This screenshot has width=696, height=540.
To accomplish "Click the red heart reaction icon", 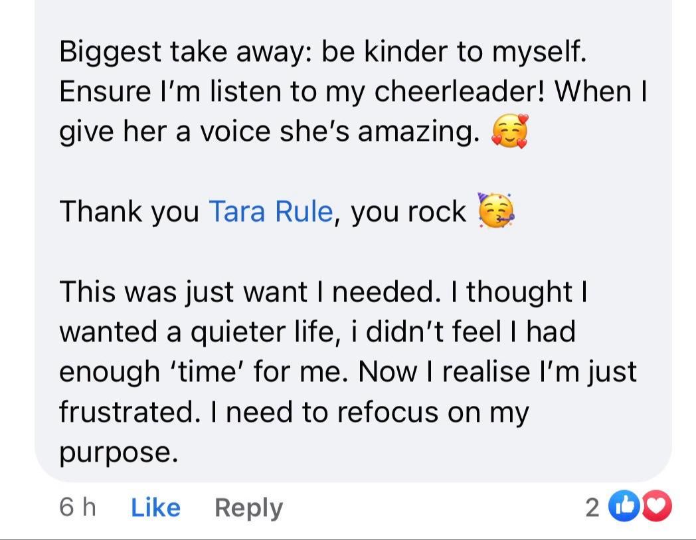I will click(656, 506).
